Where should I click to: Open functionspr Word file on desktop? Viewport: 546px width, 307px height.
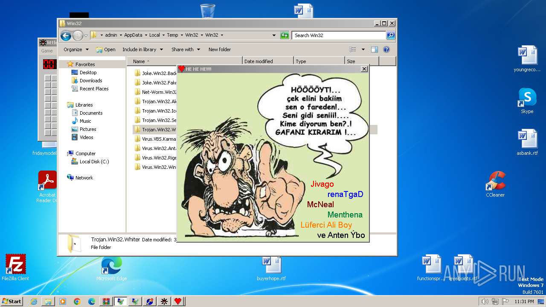[x=431, y=268]
